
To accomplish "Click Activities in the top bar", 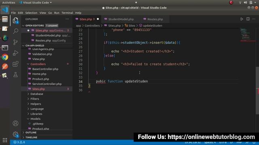I will 8,2.
